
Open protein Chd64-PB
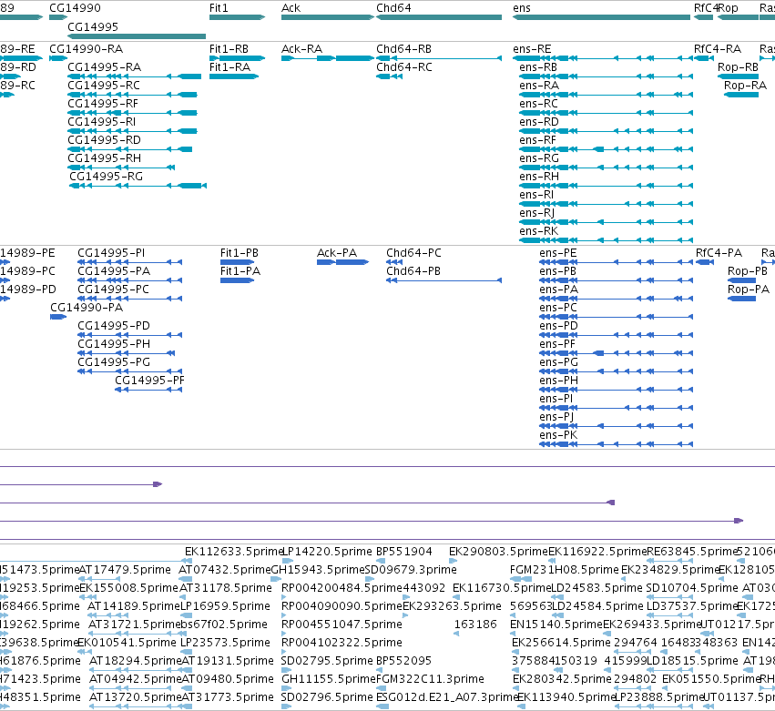click(x=413, y=271)
